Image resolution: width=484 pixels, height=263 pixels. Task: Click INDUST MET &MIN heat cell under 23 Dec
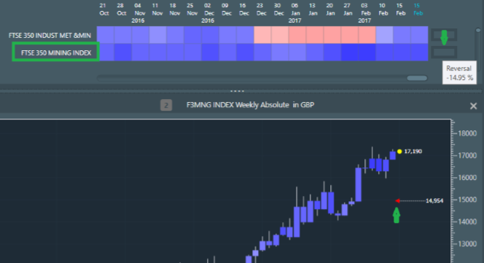coord(262,35)
